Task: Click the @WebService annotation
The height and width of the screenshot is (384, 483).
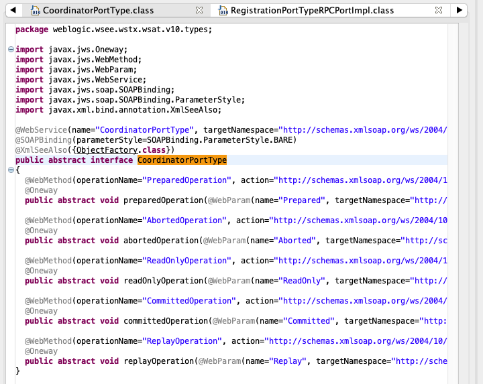Action: [42, 130]
